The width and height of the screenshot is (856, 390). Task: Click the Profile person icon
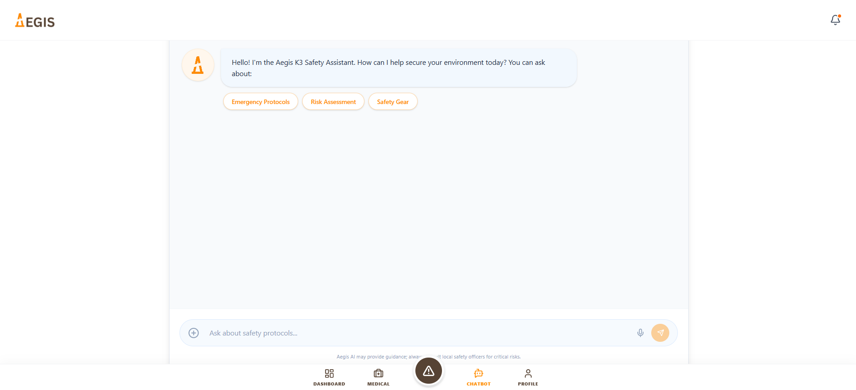[528, 373]
